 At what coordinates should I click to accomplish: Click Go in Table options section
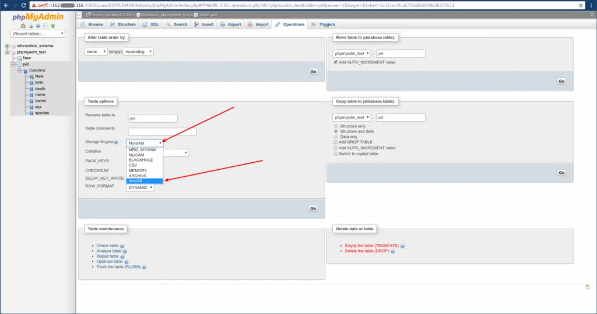pos(313,208)
